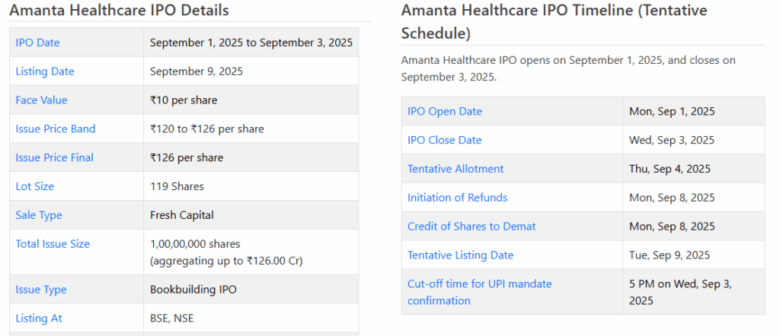Open the IPO Open Date link
The height and width of the screenshot is (336, 780).
point(445,112)
